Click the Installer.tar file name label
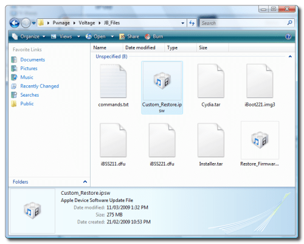The image size is (304, 244). coord(211,164)
